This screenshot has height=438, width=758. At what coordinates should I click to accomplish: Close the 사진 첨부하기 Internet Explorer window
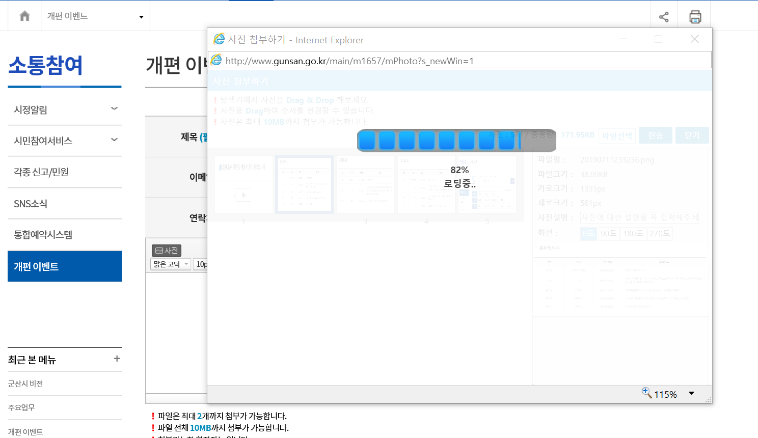click(694, 39)
